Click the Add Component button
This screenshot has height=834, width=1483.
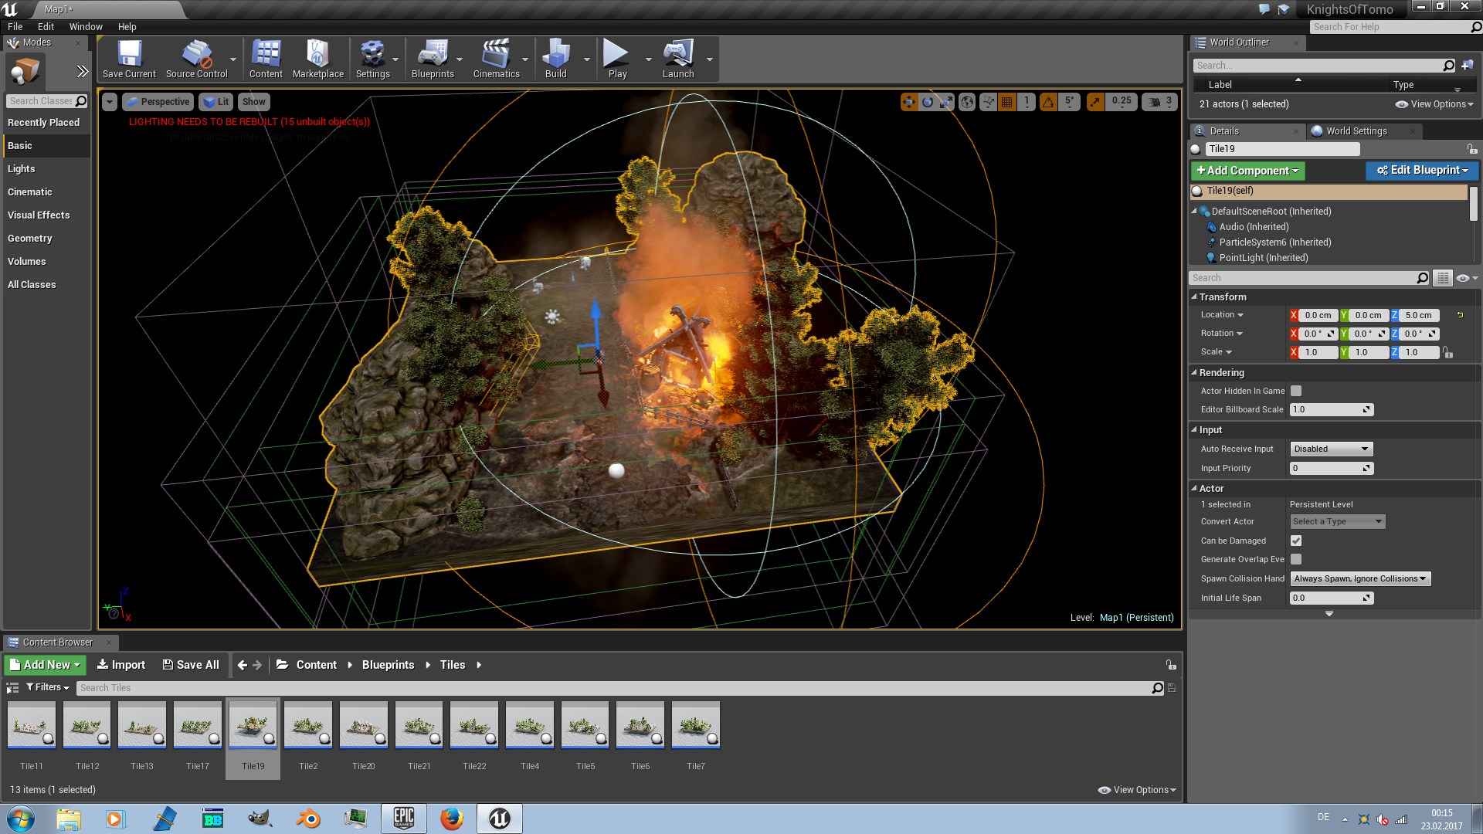tap(1247, 171)
